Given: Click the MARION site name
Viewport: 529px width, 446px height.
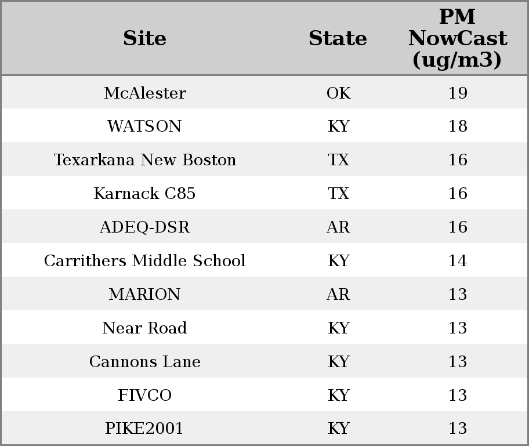Looking at the screenshot, I should pyautogui.click(x=144, y=294).
